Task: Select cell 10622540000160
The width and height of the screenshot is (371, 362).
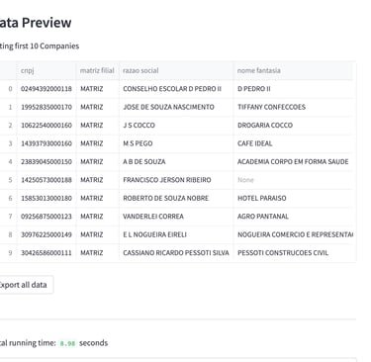Action: pyautogui.click(x=46, y=126)
